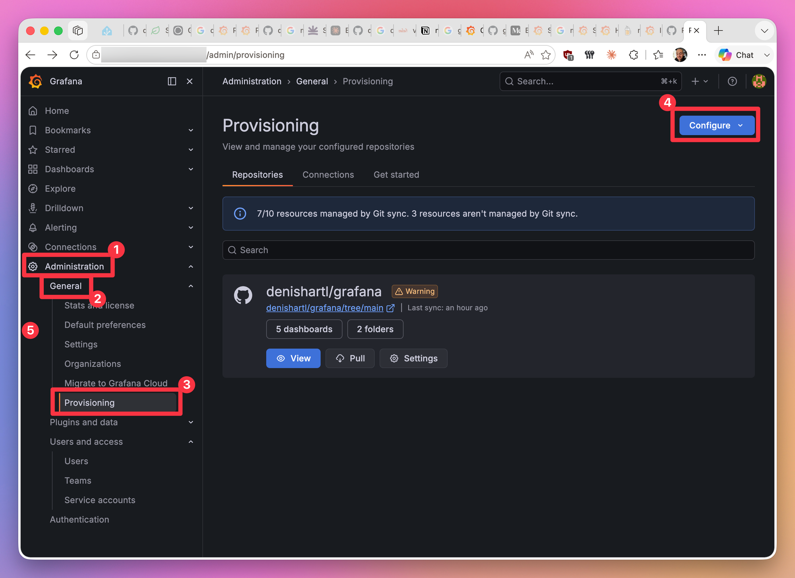
Task: Expand the Alerting section chevron
Action: click(191, 228)
